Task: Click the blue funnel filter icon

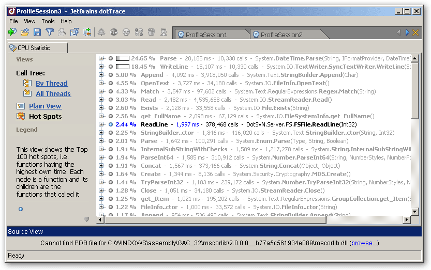Action: [x=50, y=32]
